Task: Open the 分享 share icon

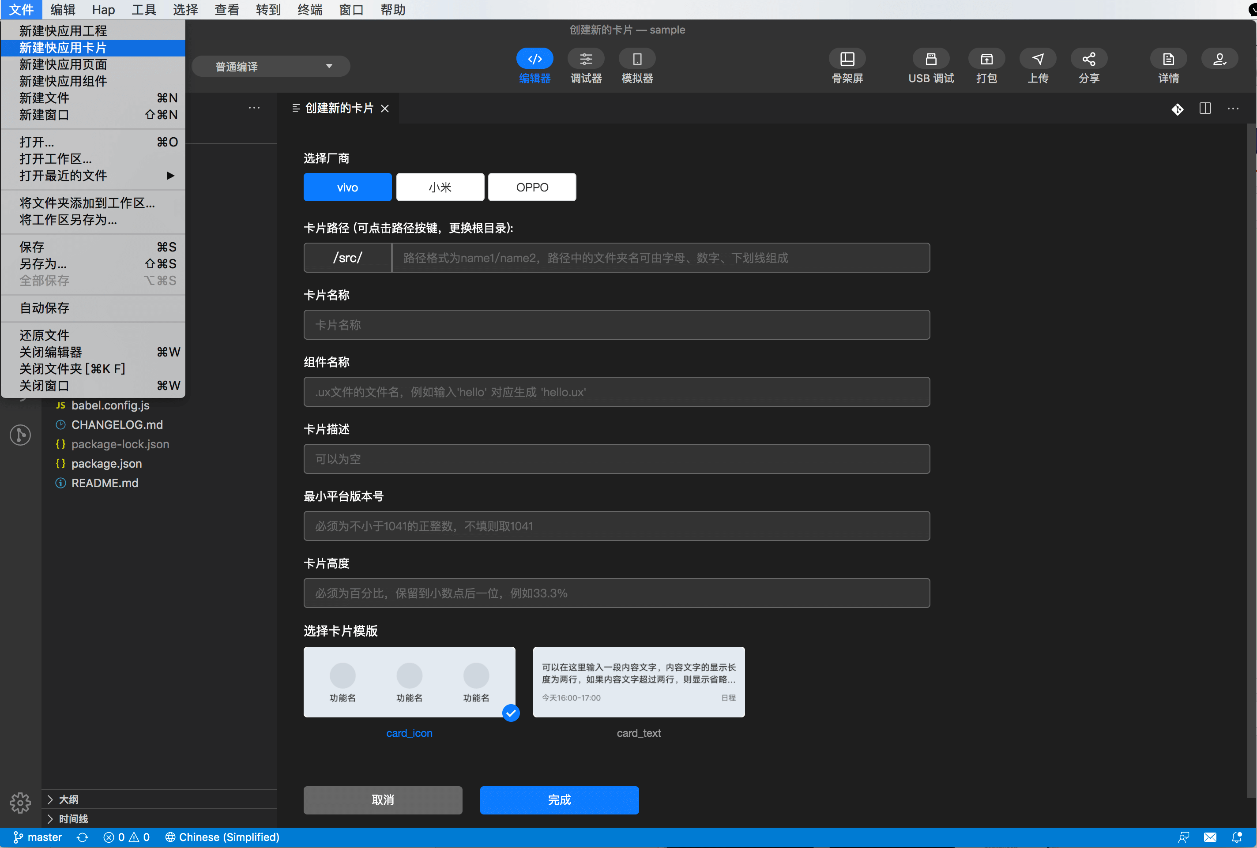Action: tap(1089, 59)
